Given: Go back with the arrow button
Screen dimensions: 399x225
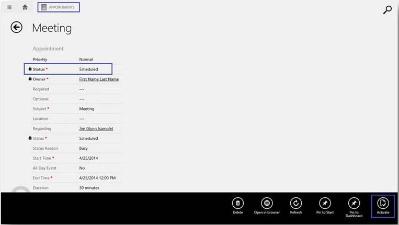Looking at the screenshot, I should pos(17,27).
